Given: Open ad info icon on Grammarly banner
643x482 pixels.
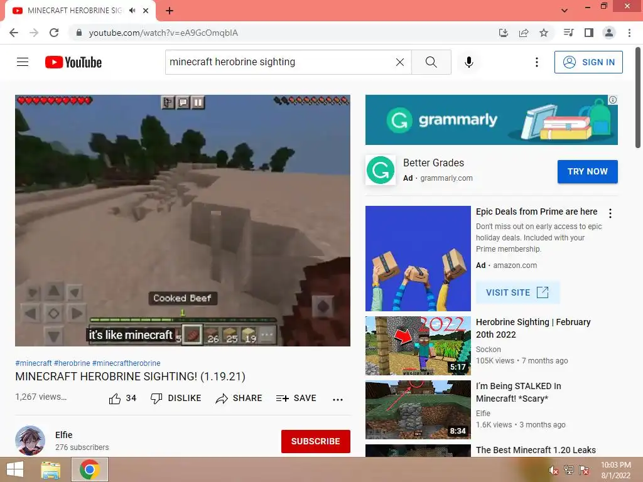Looking at the screenshot, I should coord(613,100).
